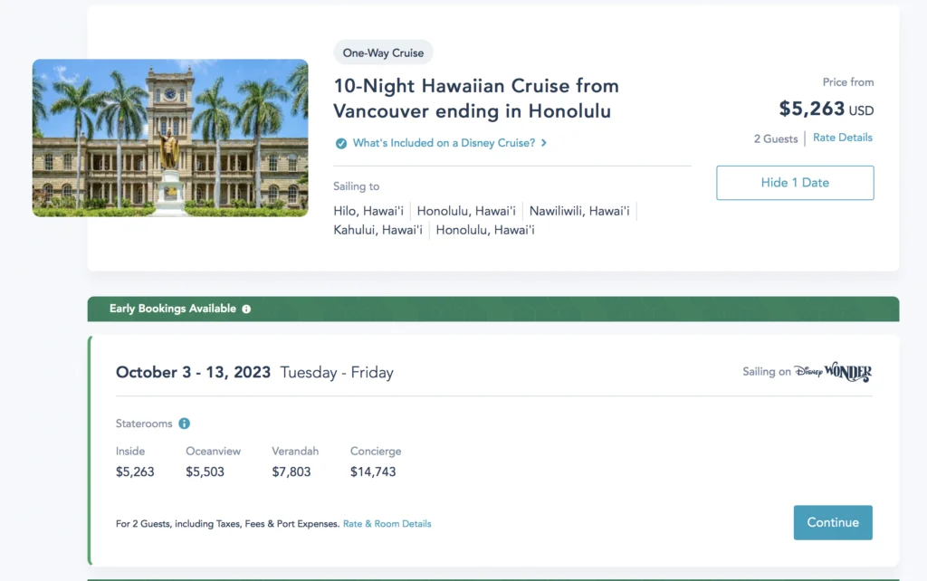927x581 pixels.
Task: Select the Inside stateroom $5,263 price
Action: click(135, 471)
